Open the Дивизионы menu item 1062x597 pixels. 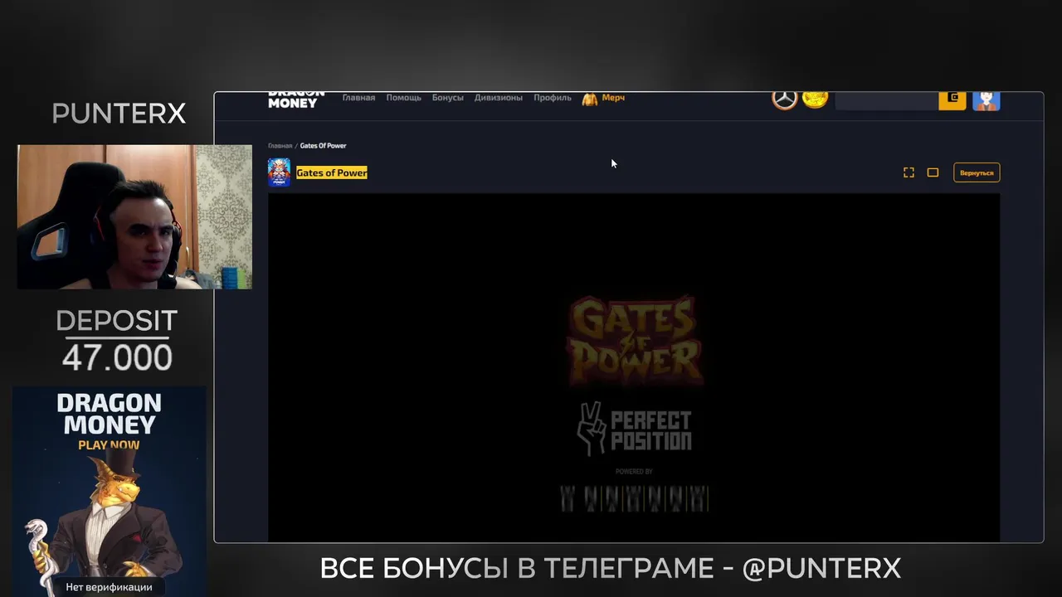click(x=498, y=98)
